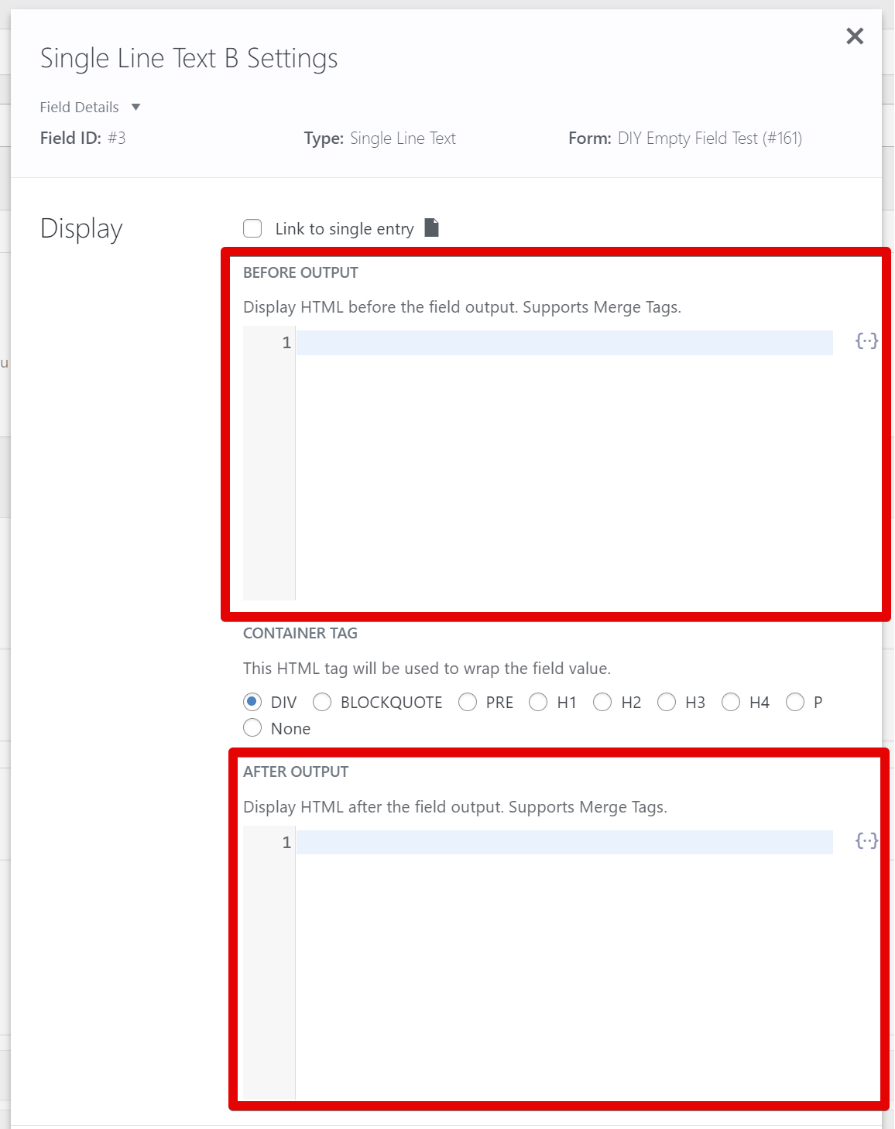Open merge tags for After Output
Image resolution: width=895 pixels, height=1129 pixels.
[x=866, y=841]
